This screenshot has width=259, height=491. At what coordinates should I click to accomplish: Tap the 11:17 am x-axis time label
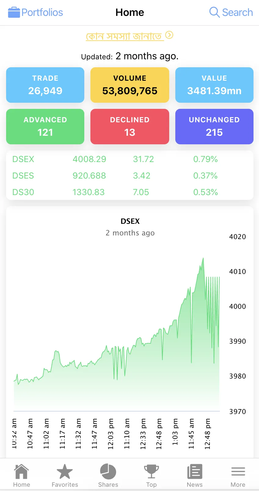pyautogui.click(x=62, y=434)
